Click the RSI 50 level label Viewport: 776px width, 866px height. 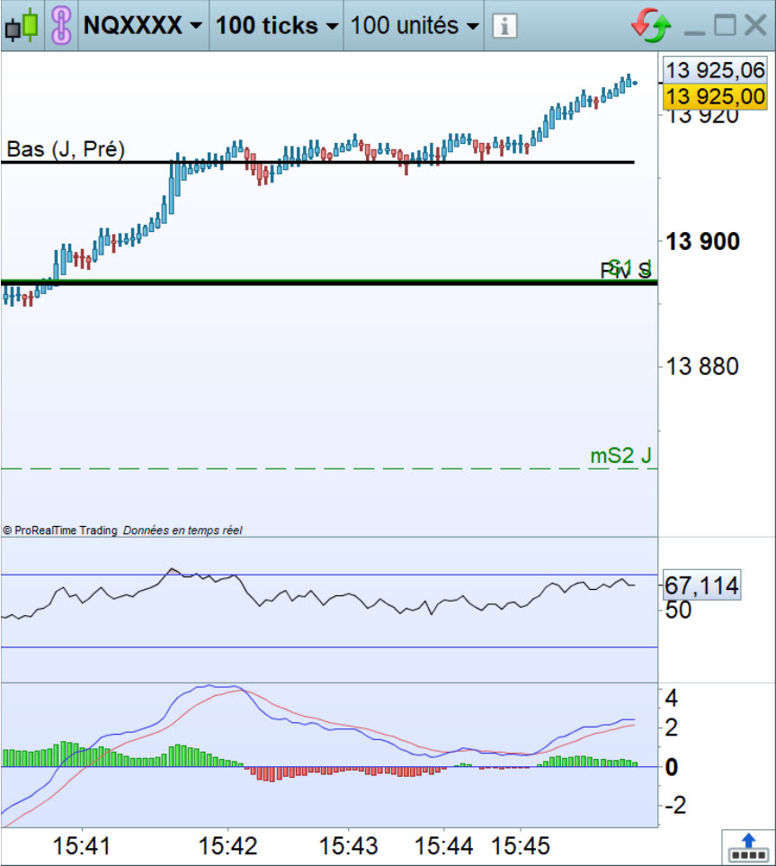[x=678, y=611]
